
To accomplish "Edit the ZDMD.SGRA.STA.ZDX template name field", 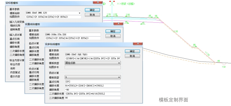I will 73,35.
